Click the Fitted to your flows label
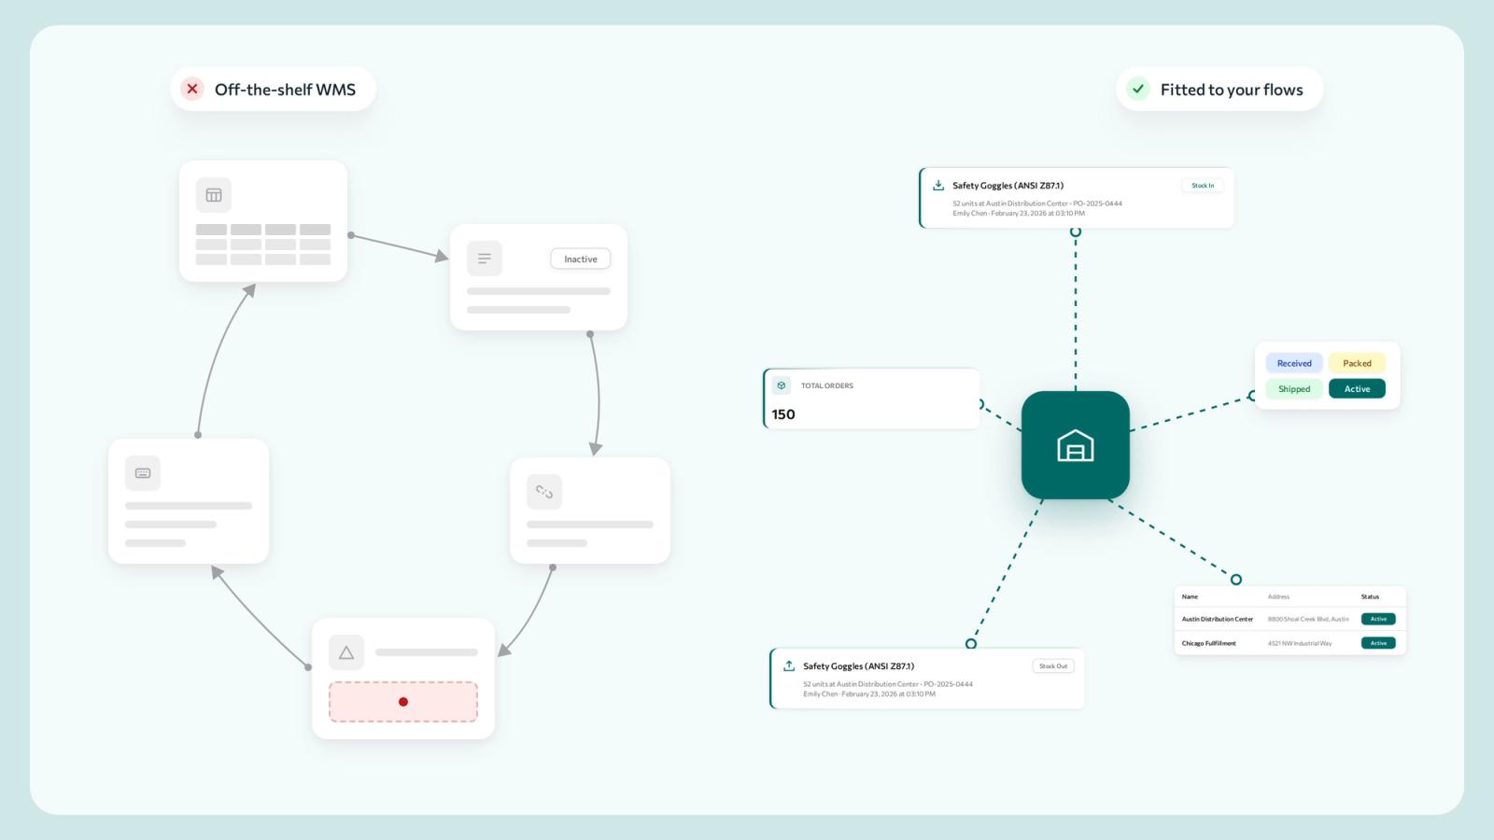The image size is (1494, 840). point(1232,90)
